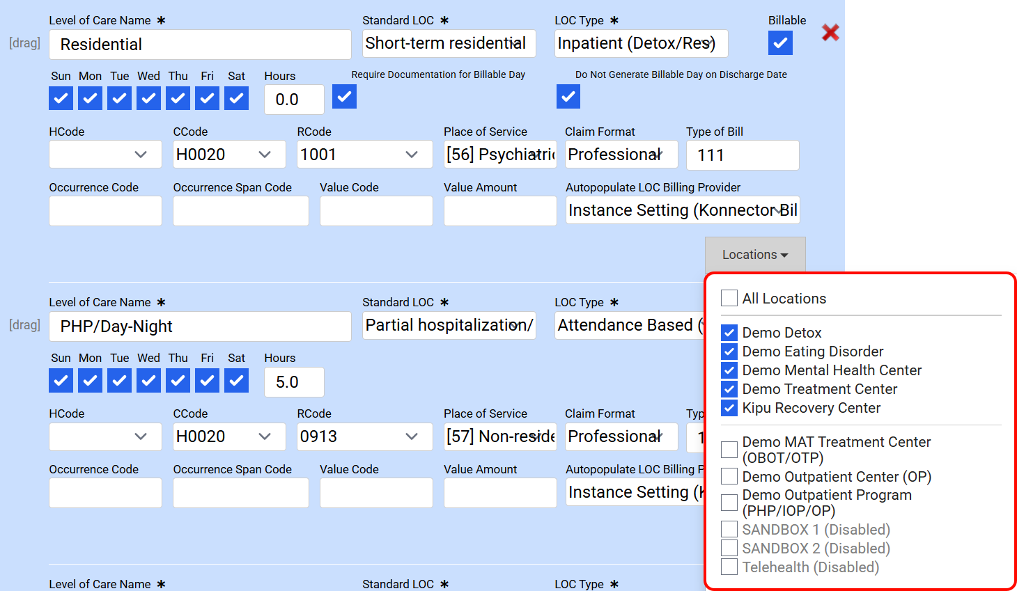Uncheck Kipu Recovery Center location
The height and width of the screenshot is (591, 1017).
pos(729,408)
